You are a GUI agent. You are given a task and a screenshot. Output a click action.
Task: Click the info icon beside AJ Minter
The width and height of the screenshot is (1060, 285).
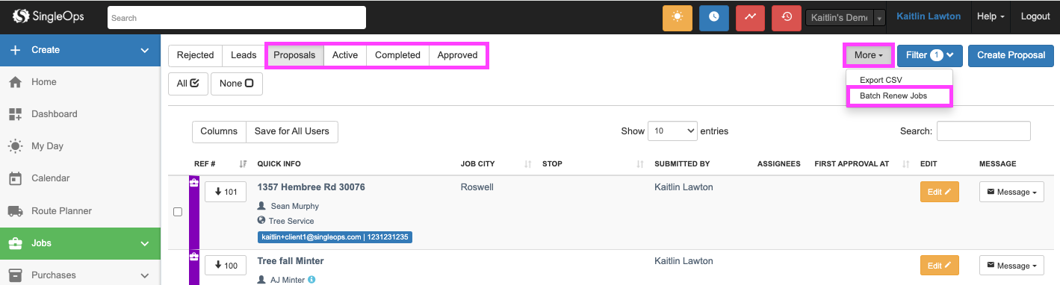tap(312, 280)
